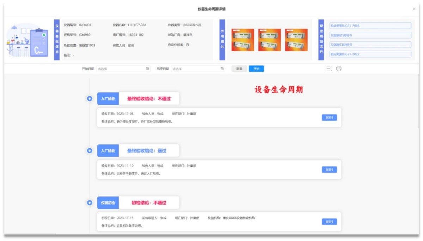This screenshot has width=423, height=241.
Task: Expand the failed 入厂验收 record with 展开 button
Action: [329, 117]
